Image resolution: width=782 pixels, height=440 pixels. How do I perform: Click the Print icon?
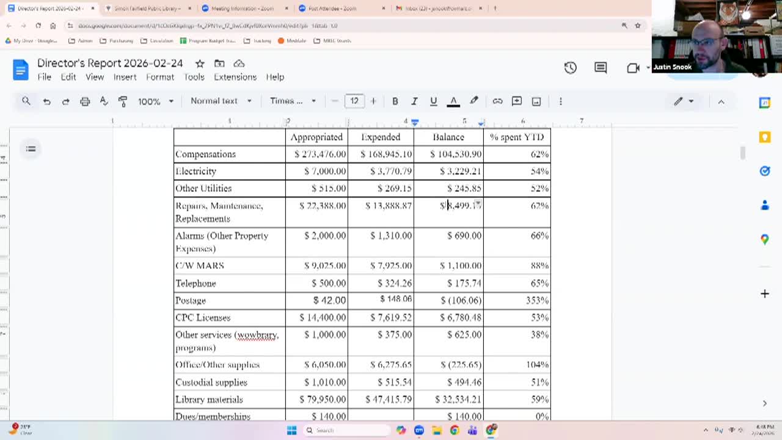click(85, 101)
